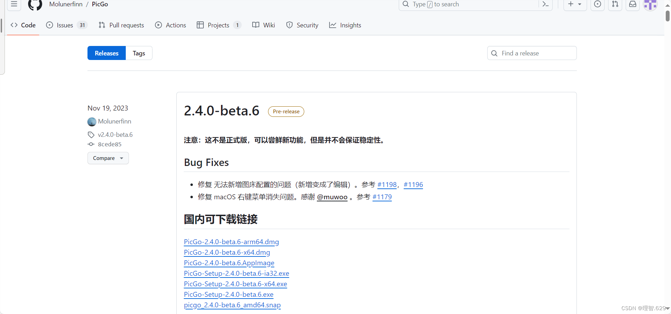The width and height of the screenshot is (671, 314).
Task: Select the Tags button
Action: 139,53
